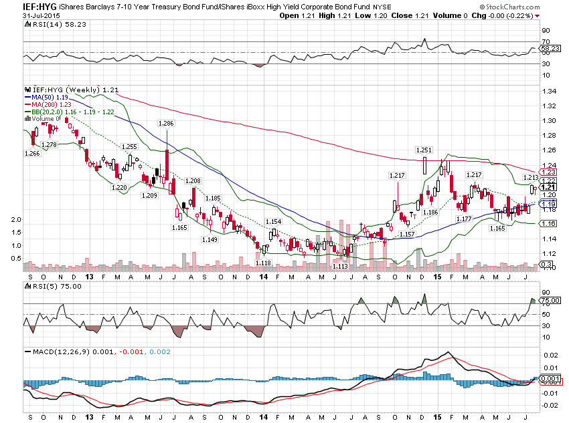
Task: Click the 2.0 volume scale label
Action: 16,219
